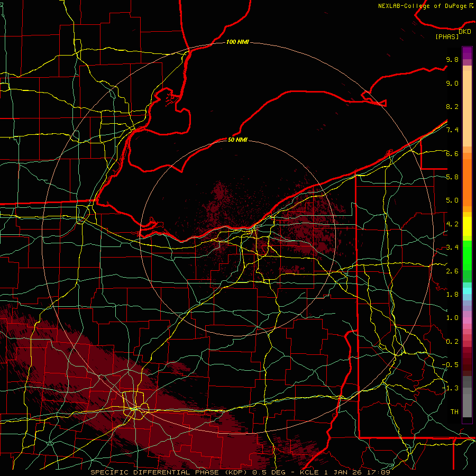The height and width of the screenshot is (476, 476).
Task: Click the 4.2 scale value
Action: pos(452,224)
